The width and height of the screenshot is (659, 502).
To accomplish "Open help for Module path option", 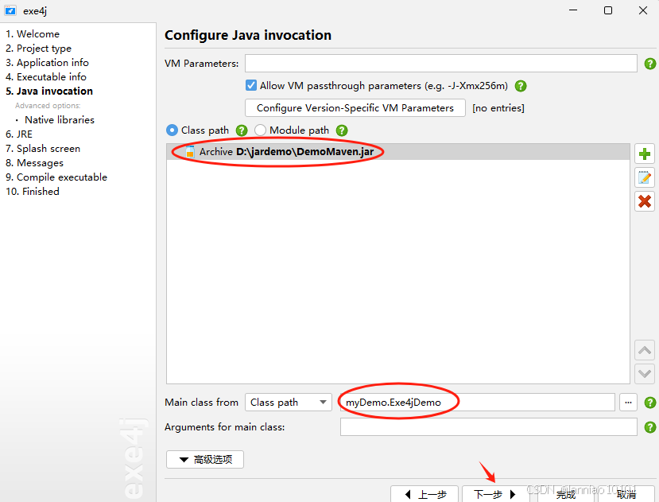I will click(x=342, y=130).
